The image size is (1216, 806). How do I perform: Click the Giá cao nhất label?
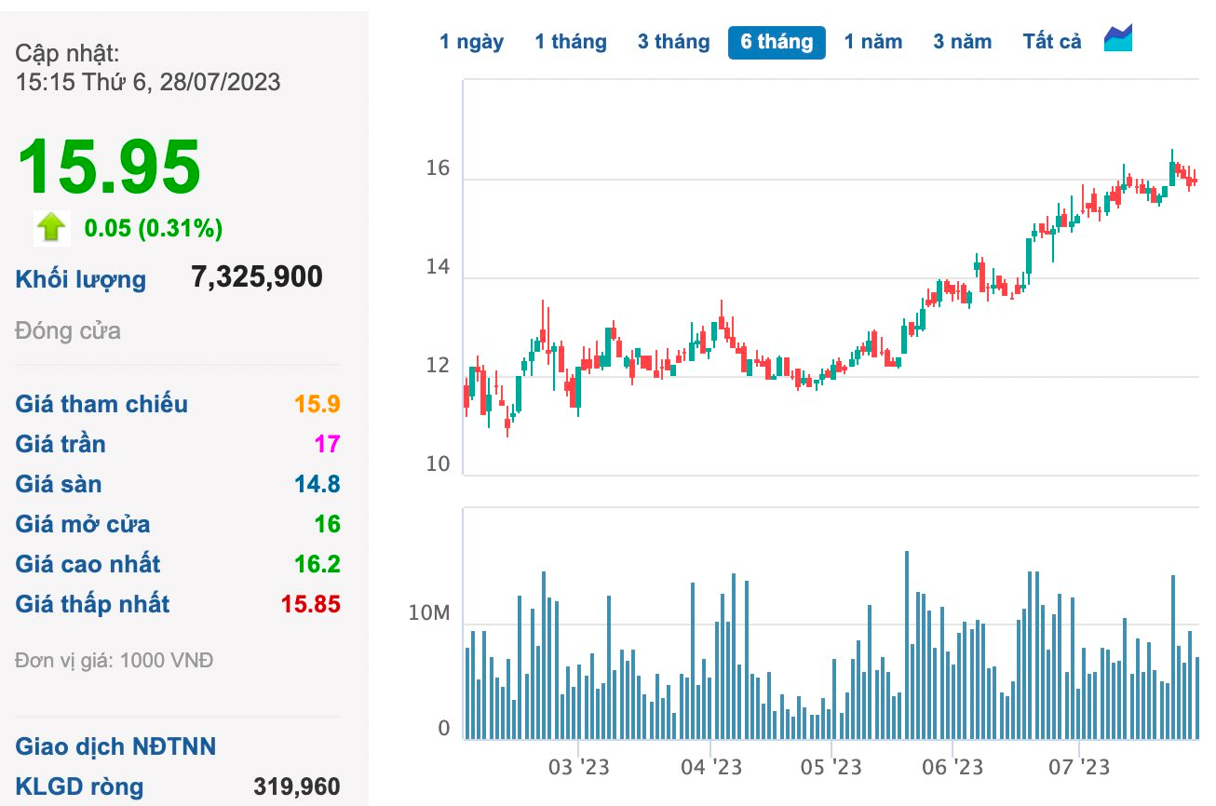coord(88,564)
